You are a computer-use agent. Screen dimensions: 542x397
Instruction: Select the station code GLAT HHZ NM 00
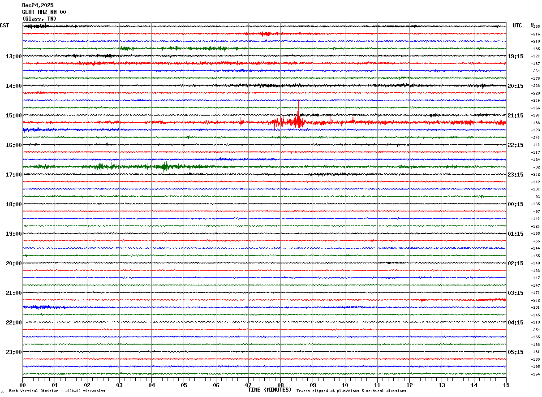pyautogui.click(x=44, y=12)
